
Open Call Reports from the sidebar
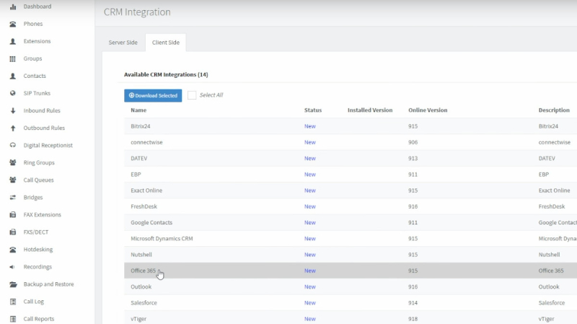tap(39, 319)
